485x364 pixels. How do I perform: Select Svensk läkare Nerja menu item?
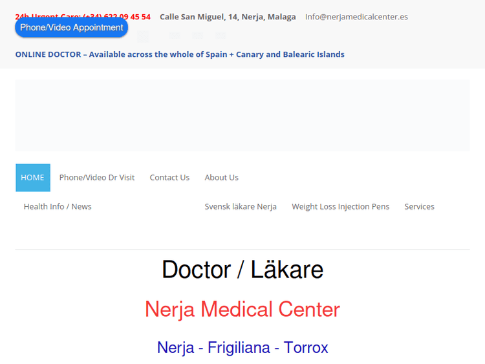(241, 207)
